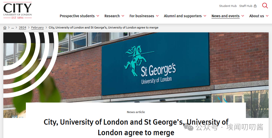Go to the 2024 breadcrumb link

pos(22,27)
